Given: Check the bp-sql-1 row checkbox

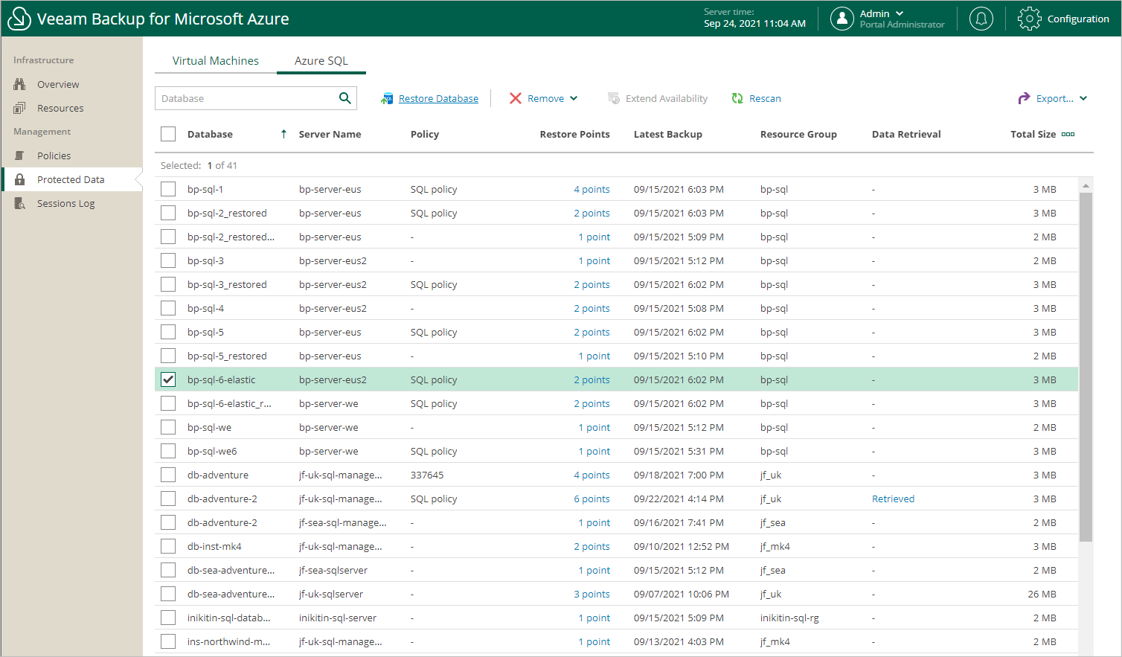Looking at the screenshot, I should 168,189.
